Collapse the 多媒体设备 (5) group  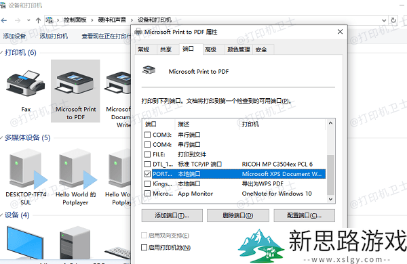point(1,138)
